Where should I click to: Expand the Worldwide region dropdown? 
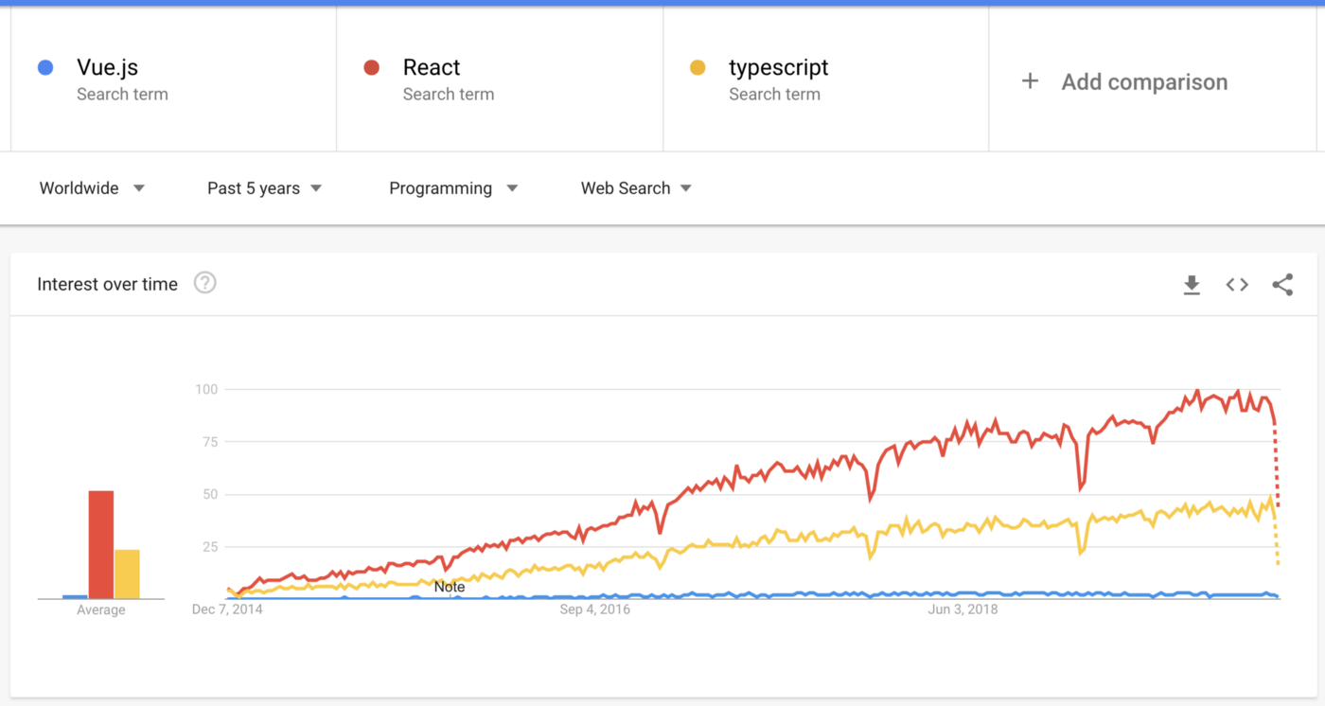[x=92, y=188]
